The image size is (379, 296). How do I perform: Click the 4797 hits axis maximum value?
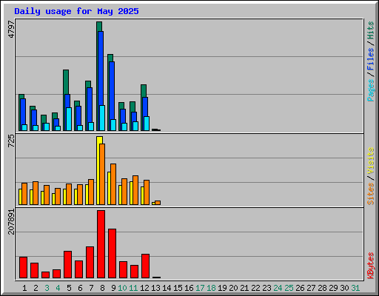click(x=11, y=29)
